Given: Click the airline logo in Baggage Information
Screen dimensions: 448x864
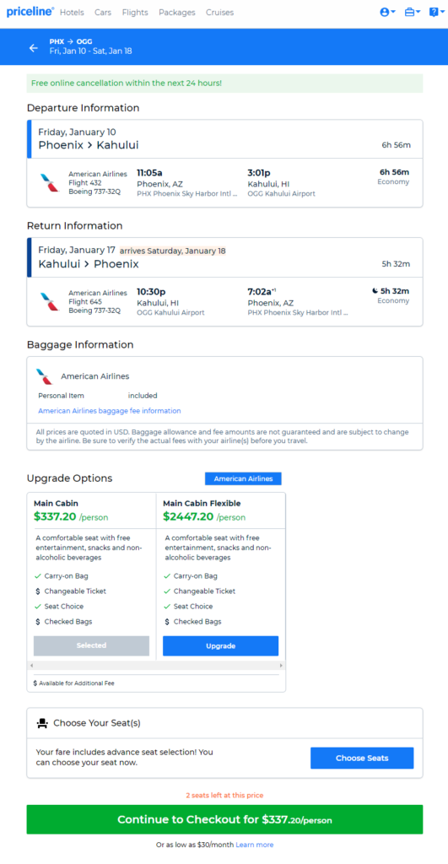Looking at the screenshot, I should click(45, 376).
